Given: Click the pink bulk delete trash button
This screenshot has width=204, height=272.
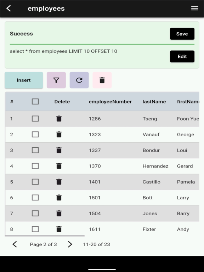Looking at the screenshot, I should click(x=102, y=80).
